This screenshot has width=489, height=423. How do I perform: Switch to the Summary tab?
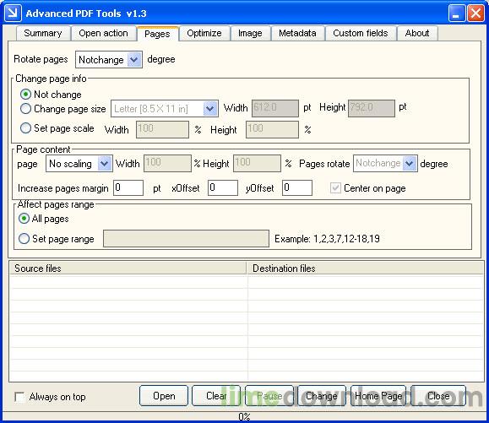pyautogui.click(x=43, y=33)
